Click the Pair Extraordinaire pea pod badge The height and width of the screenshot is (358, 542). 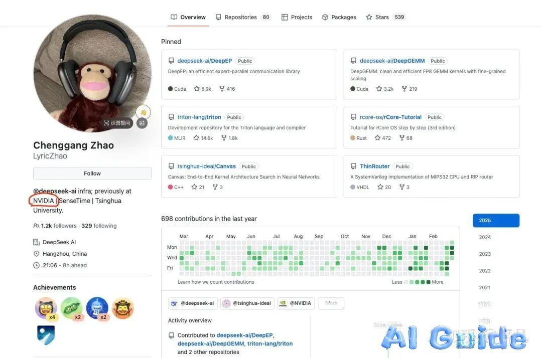click(x=72, y=308)
